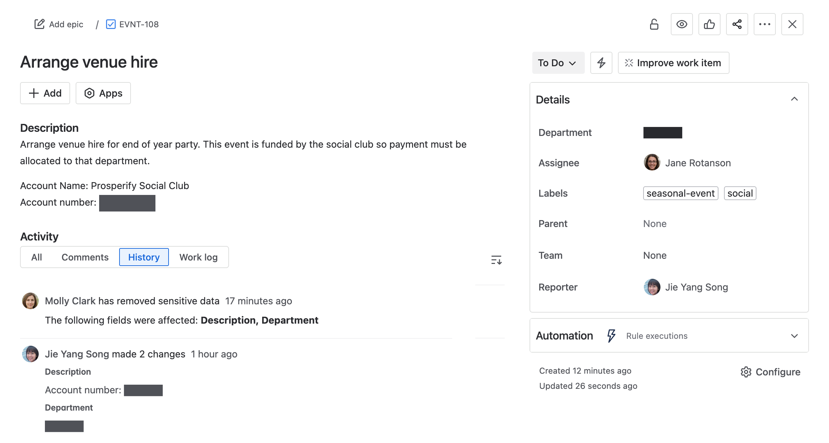Viewport: 829px width, 443px height.
Task: Click the Add epic pencil icon
Action: click(39, 24)
